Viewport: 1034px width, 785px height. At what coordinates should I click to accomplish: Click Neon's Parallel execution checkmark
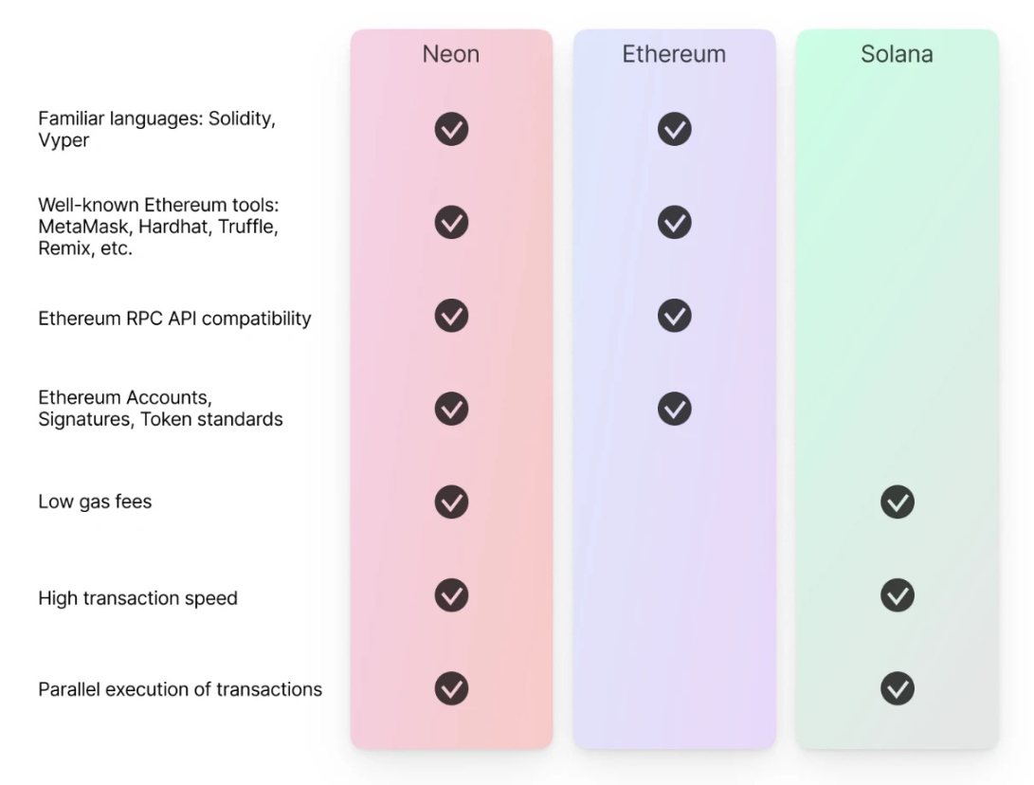coord(451,688)
